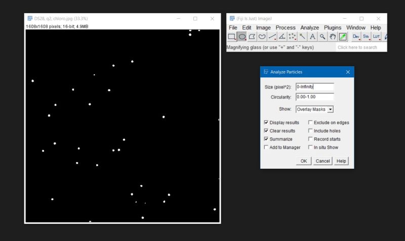The width and height of the screenshot is (405, 241).
Task: Open the Help menu
Action: (x=376, y=28)
